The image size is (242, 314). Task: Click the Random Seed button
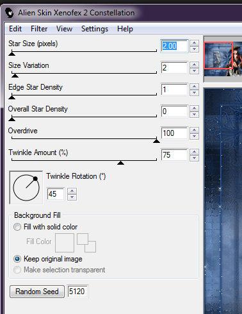[x=37, y=292]
